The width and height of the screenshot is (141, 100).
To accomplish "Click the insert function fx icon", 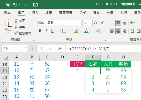I will click(x=60, y=48).
